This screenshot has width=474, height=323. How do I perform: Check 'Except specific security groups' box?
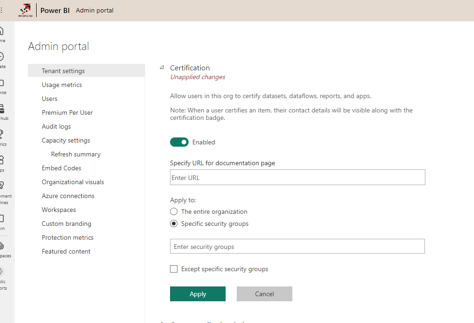click(174, 269)
